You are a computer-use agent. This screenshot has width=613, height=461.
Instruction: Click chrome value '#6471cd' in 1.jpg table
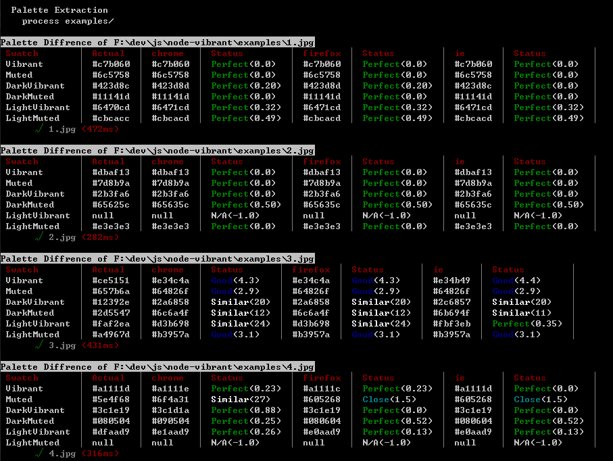(x=170, y=107)
